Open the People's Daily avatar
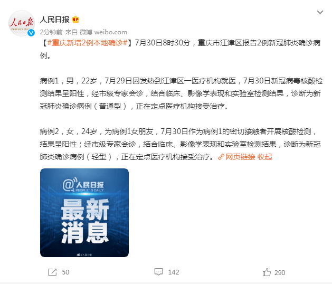This screenshot has width=332, height=284. tap(22, 23)
